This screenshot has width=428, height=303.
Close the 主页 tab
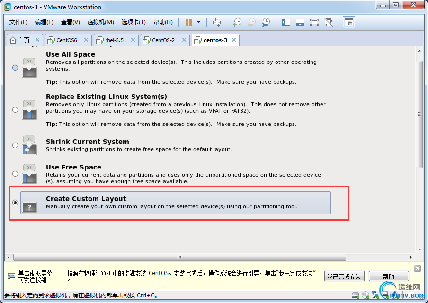(37, 40)
